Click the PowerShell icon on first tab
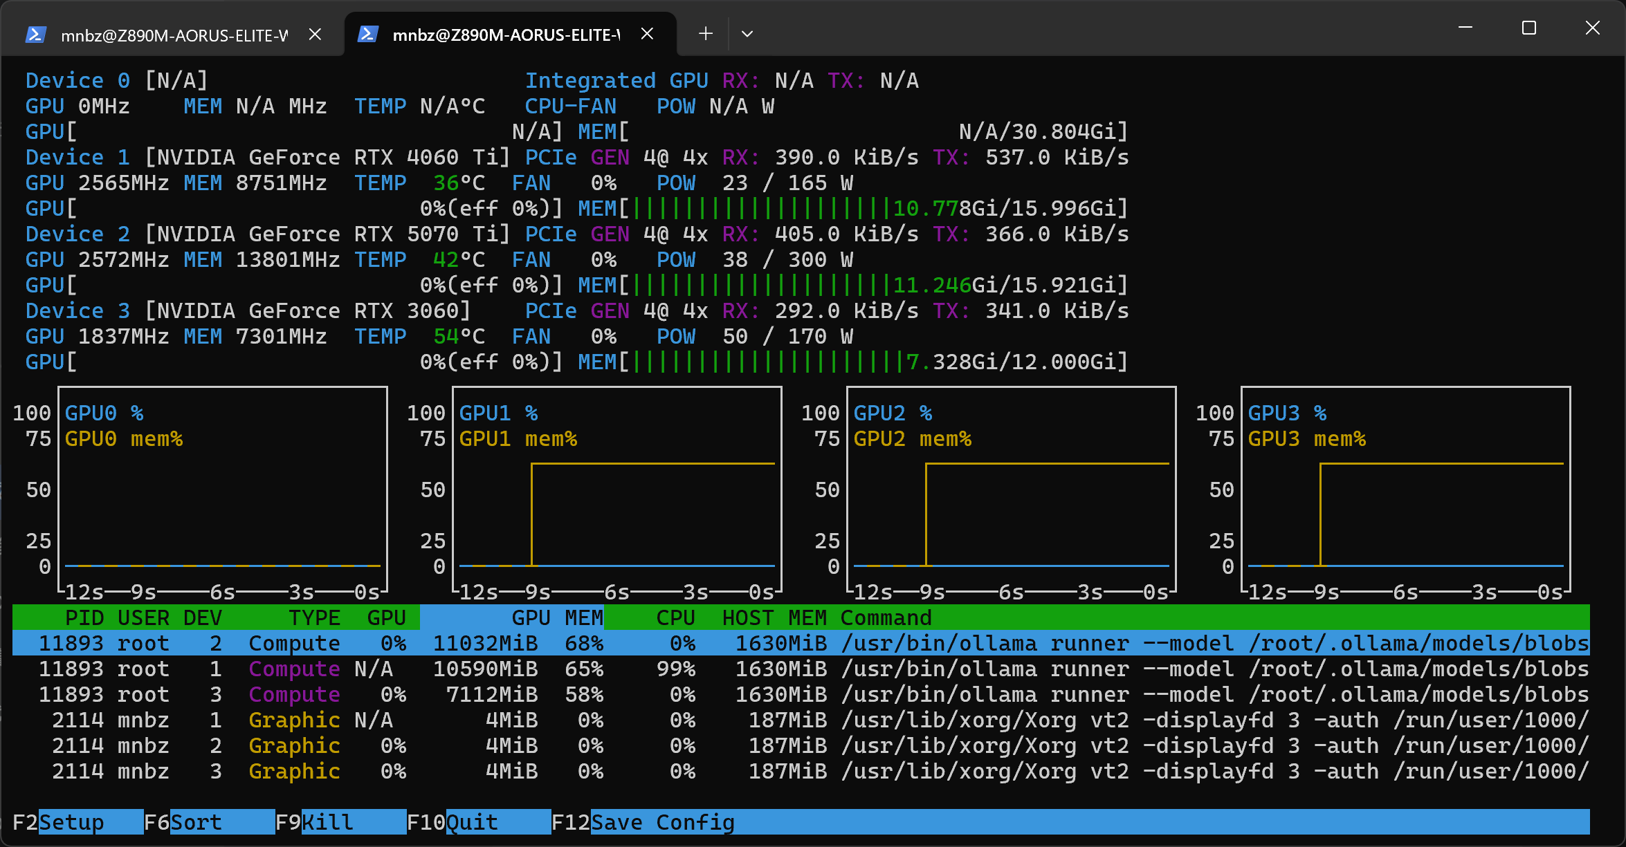This screenshot has height=847, width=1626. (35, 34)
